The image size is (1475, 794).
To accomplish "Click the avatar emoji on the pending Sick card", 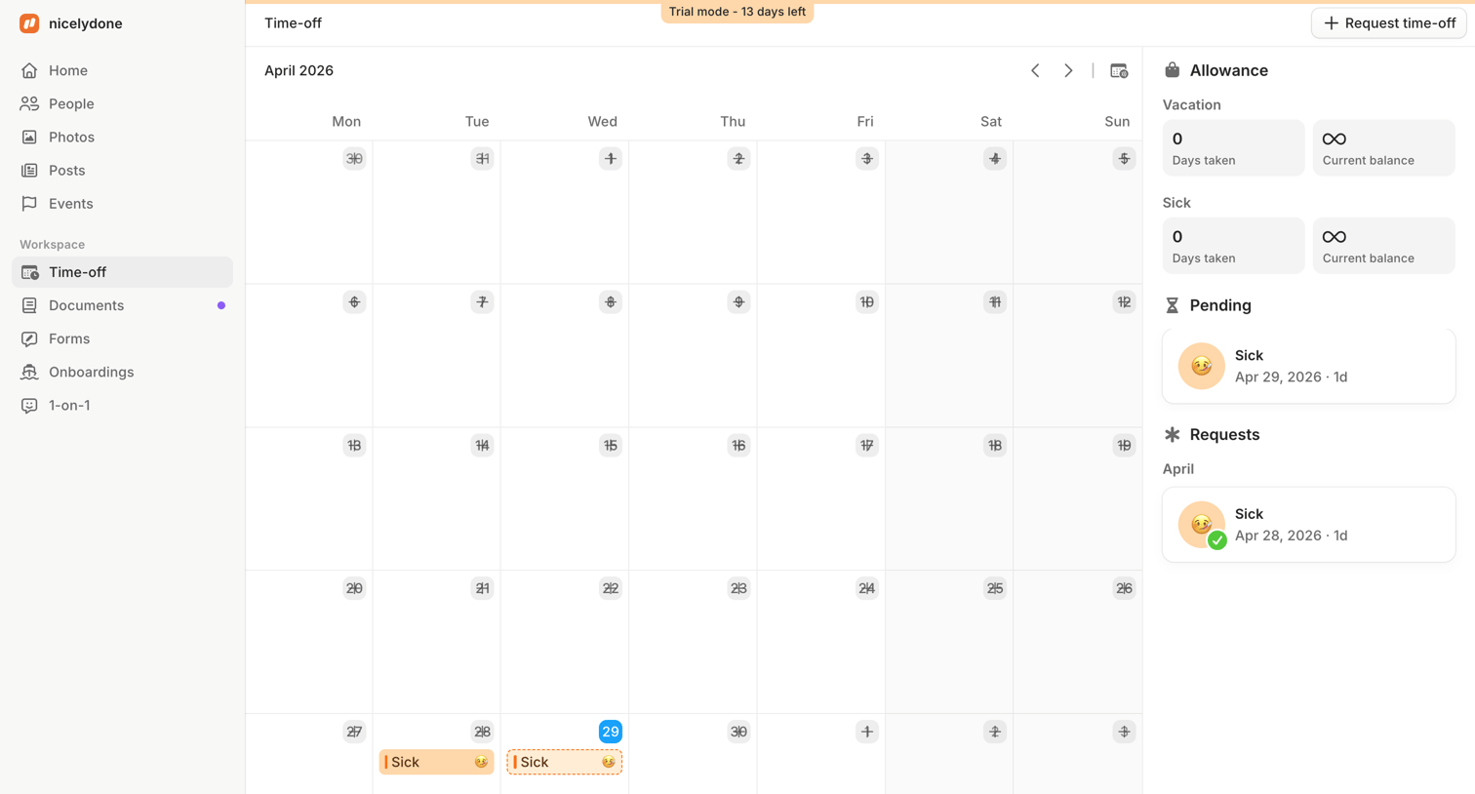I will pos(1201,366).
